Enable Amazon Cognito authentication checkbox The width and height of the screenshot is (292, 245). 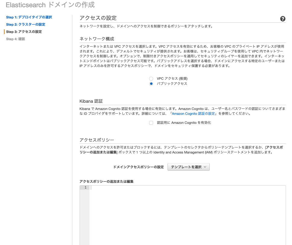pos(151,123)
